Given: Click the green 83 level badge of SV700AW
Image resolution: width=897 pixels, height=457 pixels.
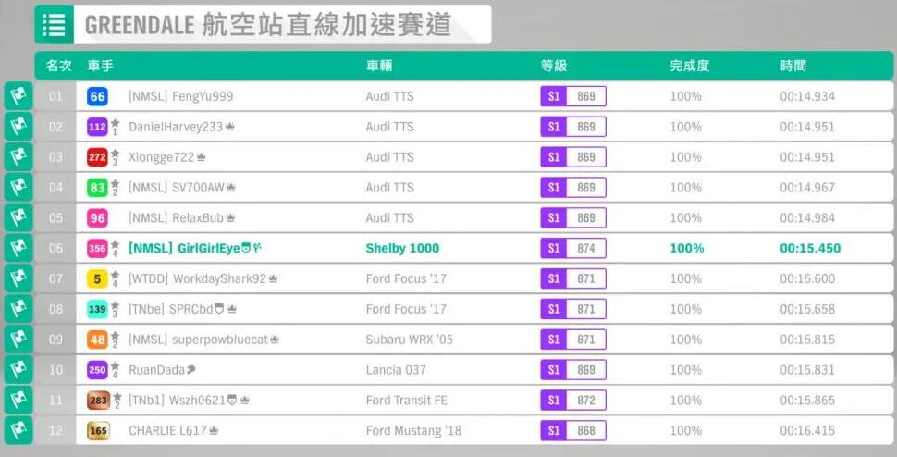Looking at the screenshot, I should coord(97,187).
